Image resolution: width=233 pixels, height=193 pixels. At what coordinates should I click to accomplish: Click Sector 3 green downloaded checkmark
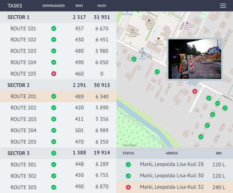coord(54,153)
